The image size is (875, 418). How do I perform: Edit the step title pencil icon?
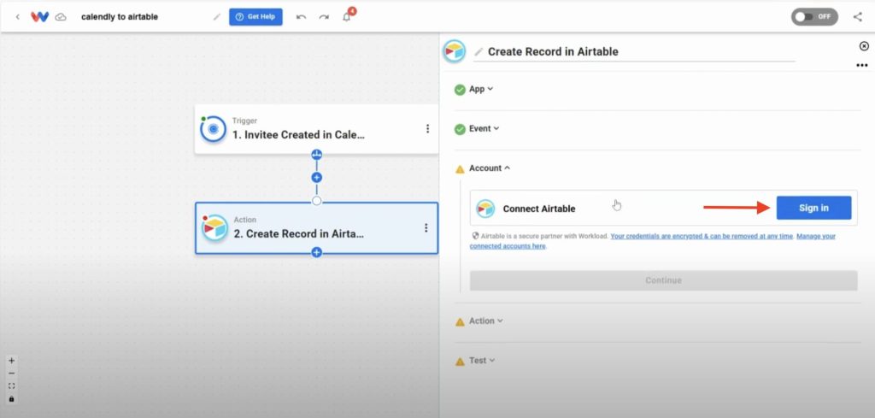pos(479,52)
